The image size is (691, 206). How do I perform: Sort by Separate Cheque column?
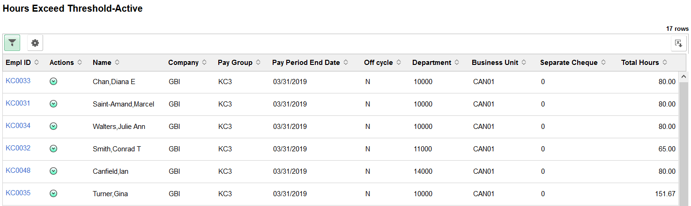coord(572,63)
